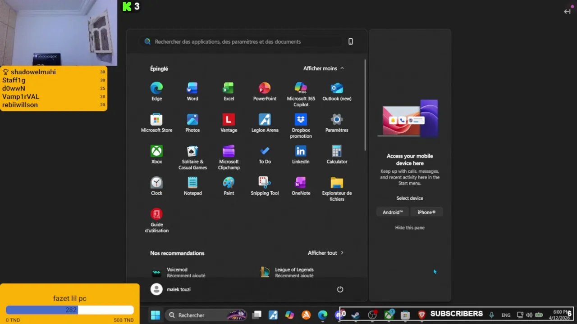This screenshot has width=577, height=324.
Task: Click taskbar Rechercher search box
Action: click(206, 315)
